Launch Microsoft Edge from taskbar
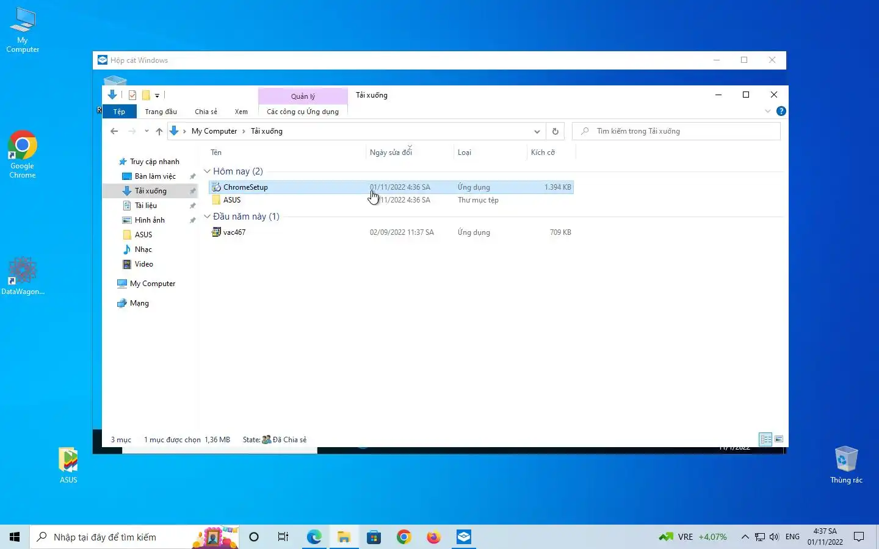The width and height of the screenshot is (879, 549). (x=314, y=537)
